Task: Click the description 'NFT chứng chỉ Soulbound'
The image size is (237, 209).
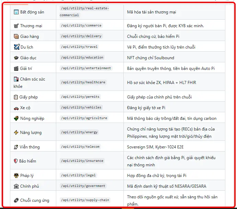Action: pyautogui.click(x=151, y=58)
